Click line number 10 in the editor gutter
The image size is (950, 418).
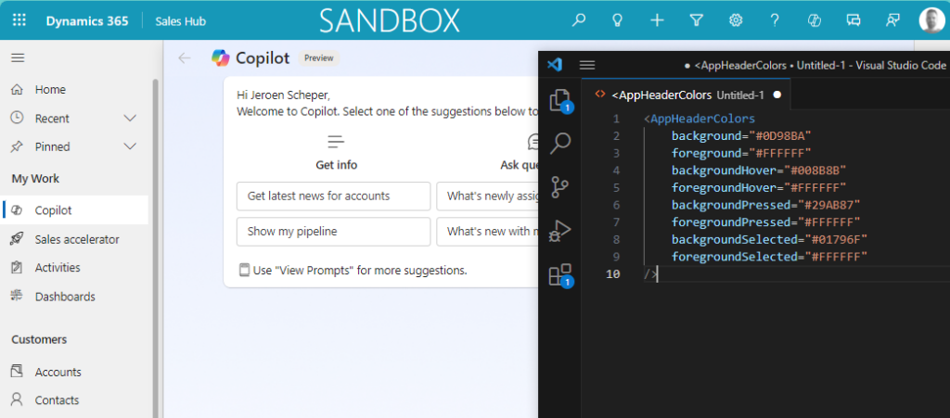point(613,274)
